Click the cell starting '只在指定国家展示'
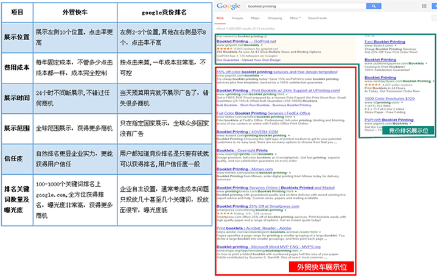The width and height of the screenshot is (437, 277). point(164,128)
